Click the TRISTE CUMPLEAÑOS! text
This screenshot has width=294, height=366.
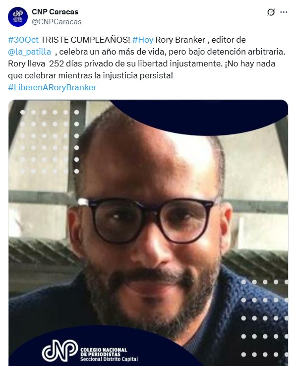point(85,40)
